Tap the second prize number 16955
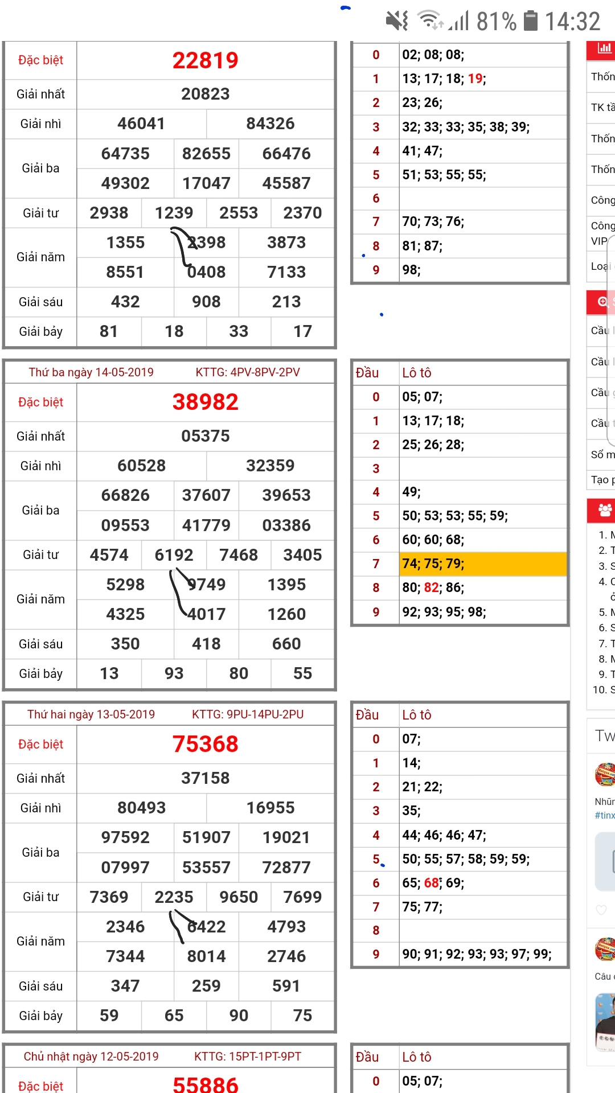615x1093 pixels. pyautogui.click(x=270, y=808)
